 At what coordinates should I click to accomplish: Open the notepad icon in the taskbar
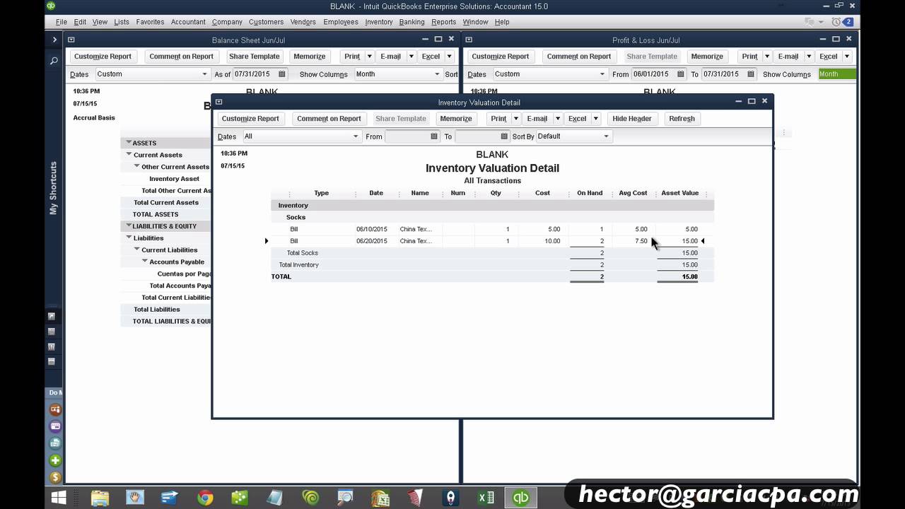275,498
